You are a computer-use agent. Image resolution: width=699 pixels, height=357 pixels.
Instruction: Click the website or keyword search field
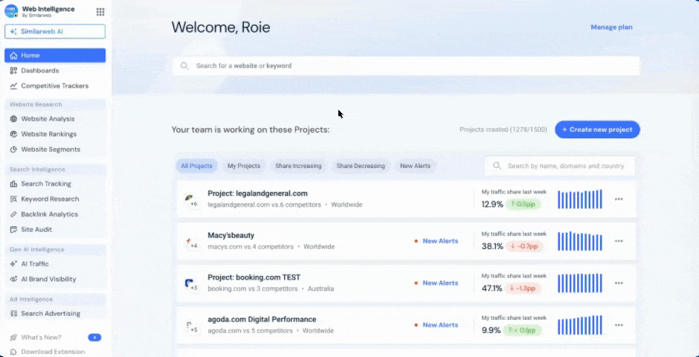point(406,65)
